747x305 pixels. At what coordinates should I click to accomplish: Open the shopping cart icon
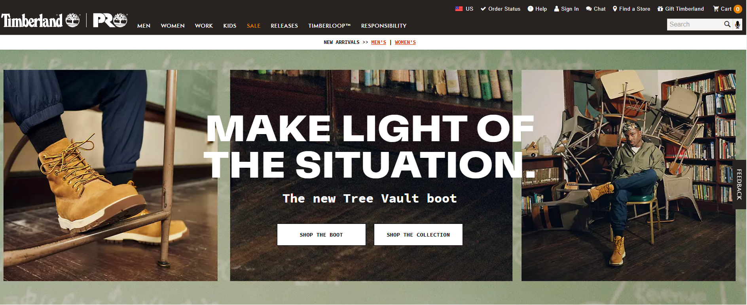pos(716,9)
